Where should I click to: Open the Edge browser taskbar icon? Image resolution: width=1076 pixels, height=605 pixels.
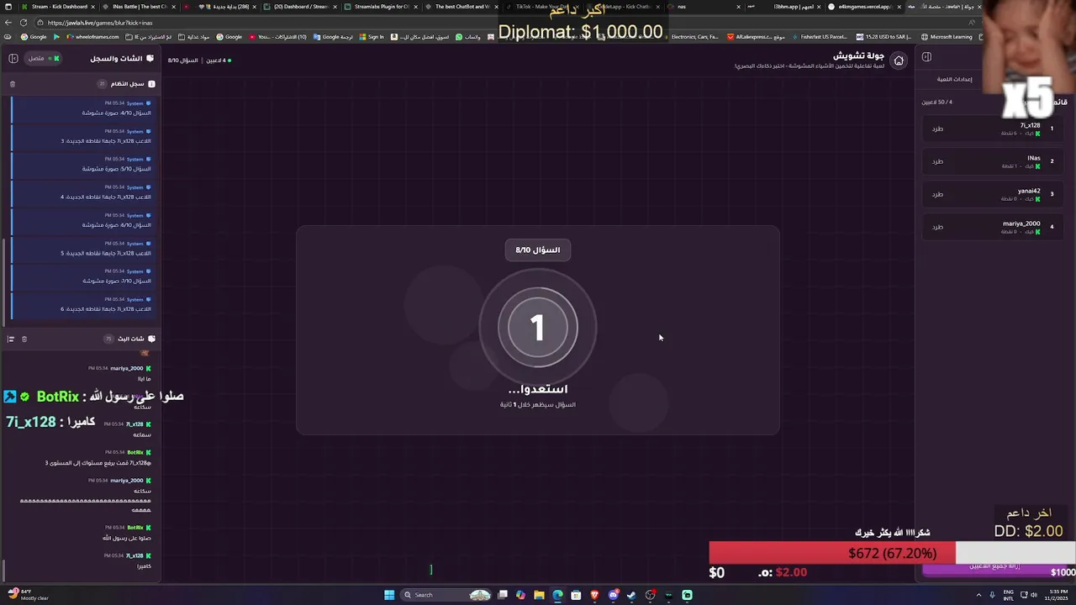(557, 595)
